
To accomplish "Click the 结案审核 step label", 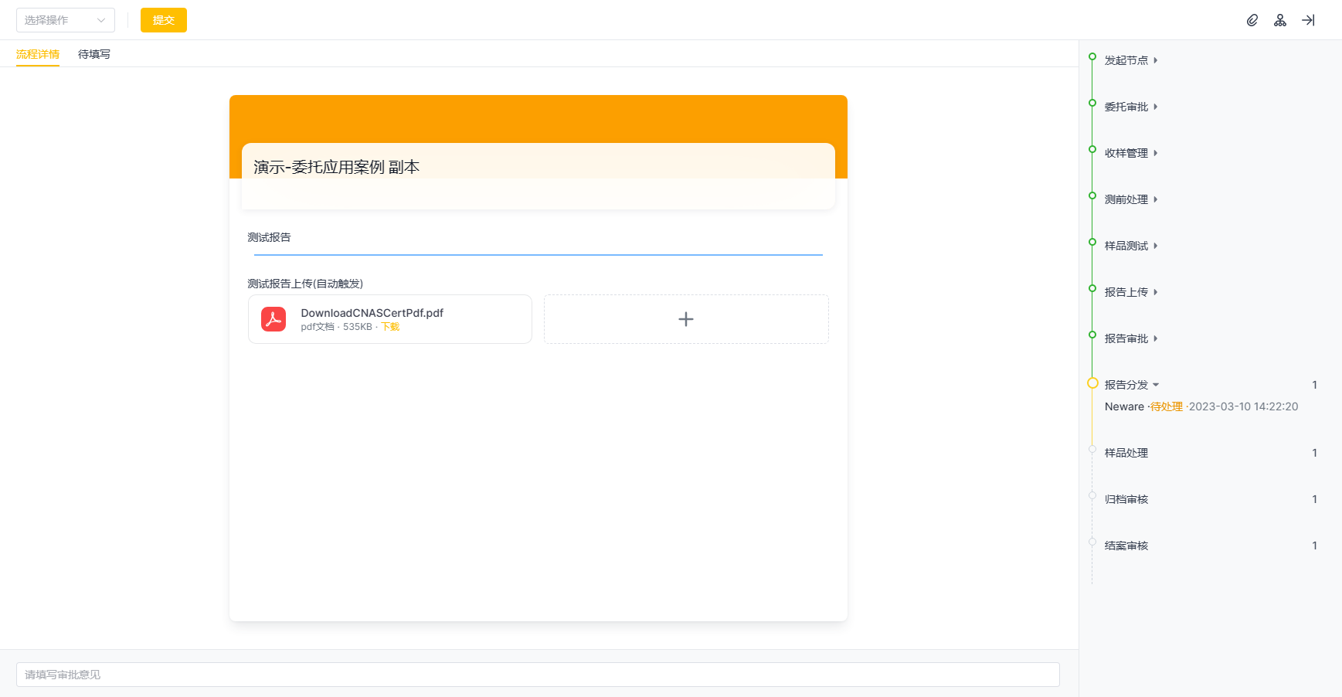I will (1126, 546).
